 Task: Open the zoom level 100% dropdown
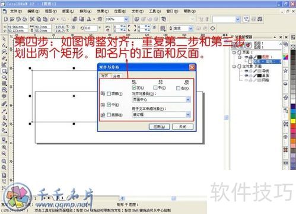coord(126,19)
